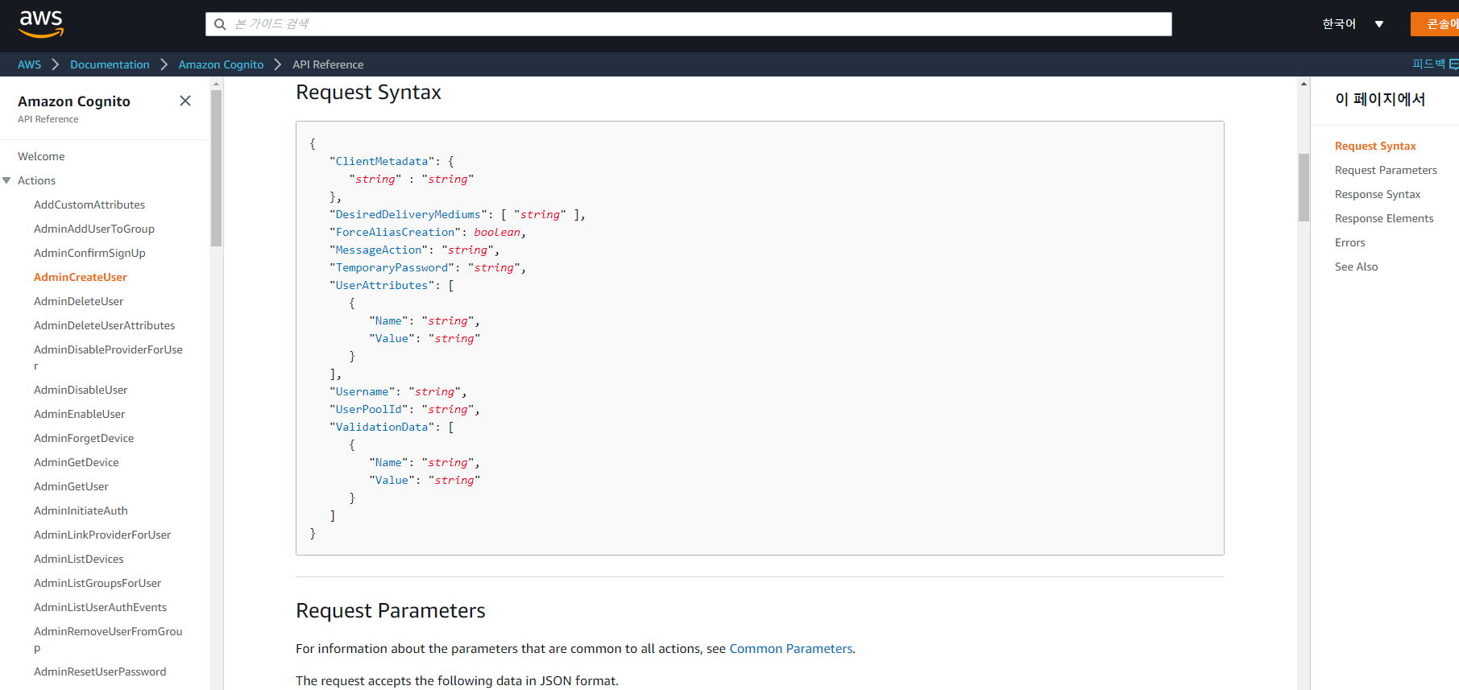The image size is (1459, 690).
Task: Collapse the Actions tree section
Action: (7, 180)
